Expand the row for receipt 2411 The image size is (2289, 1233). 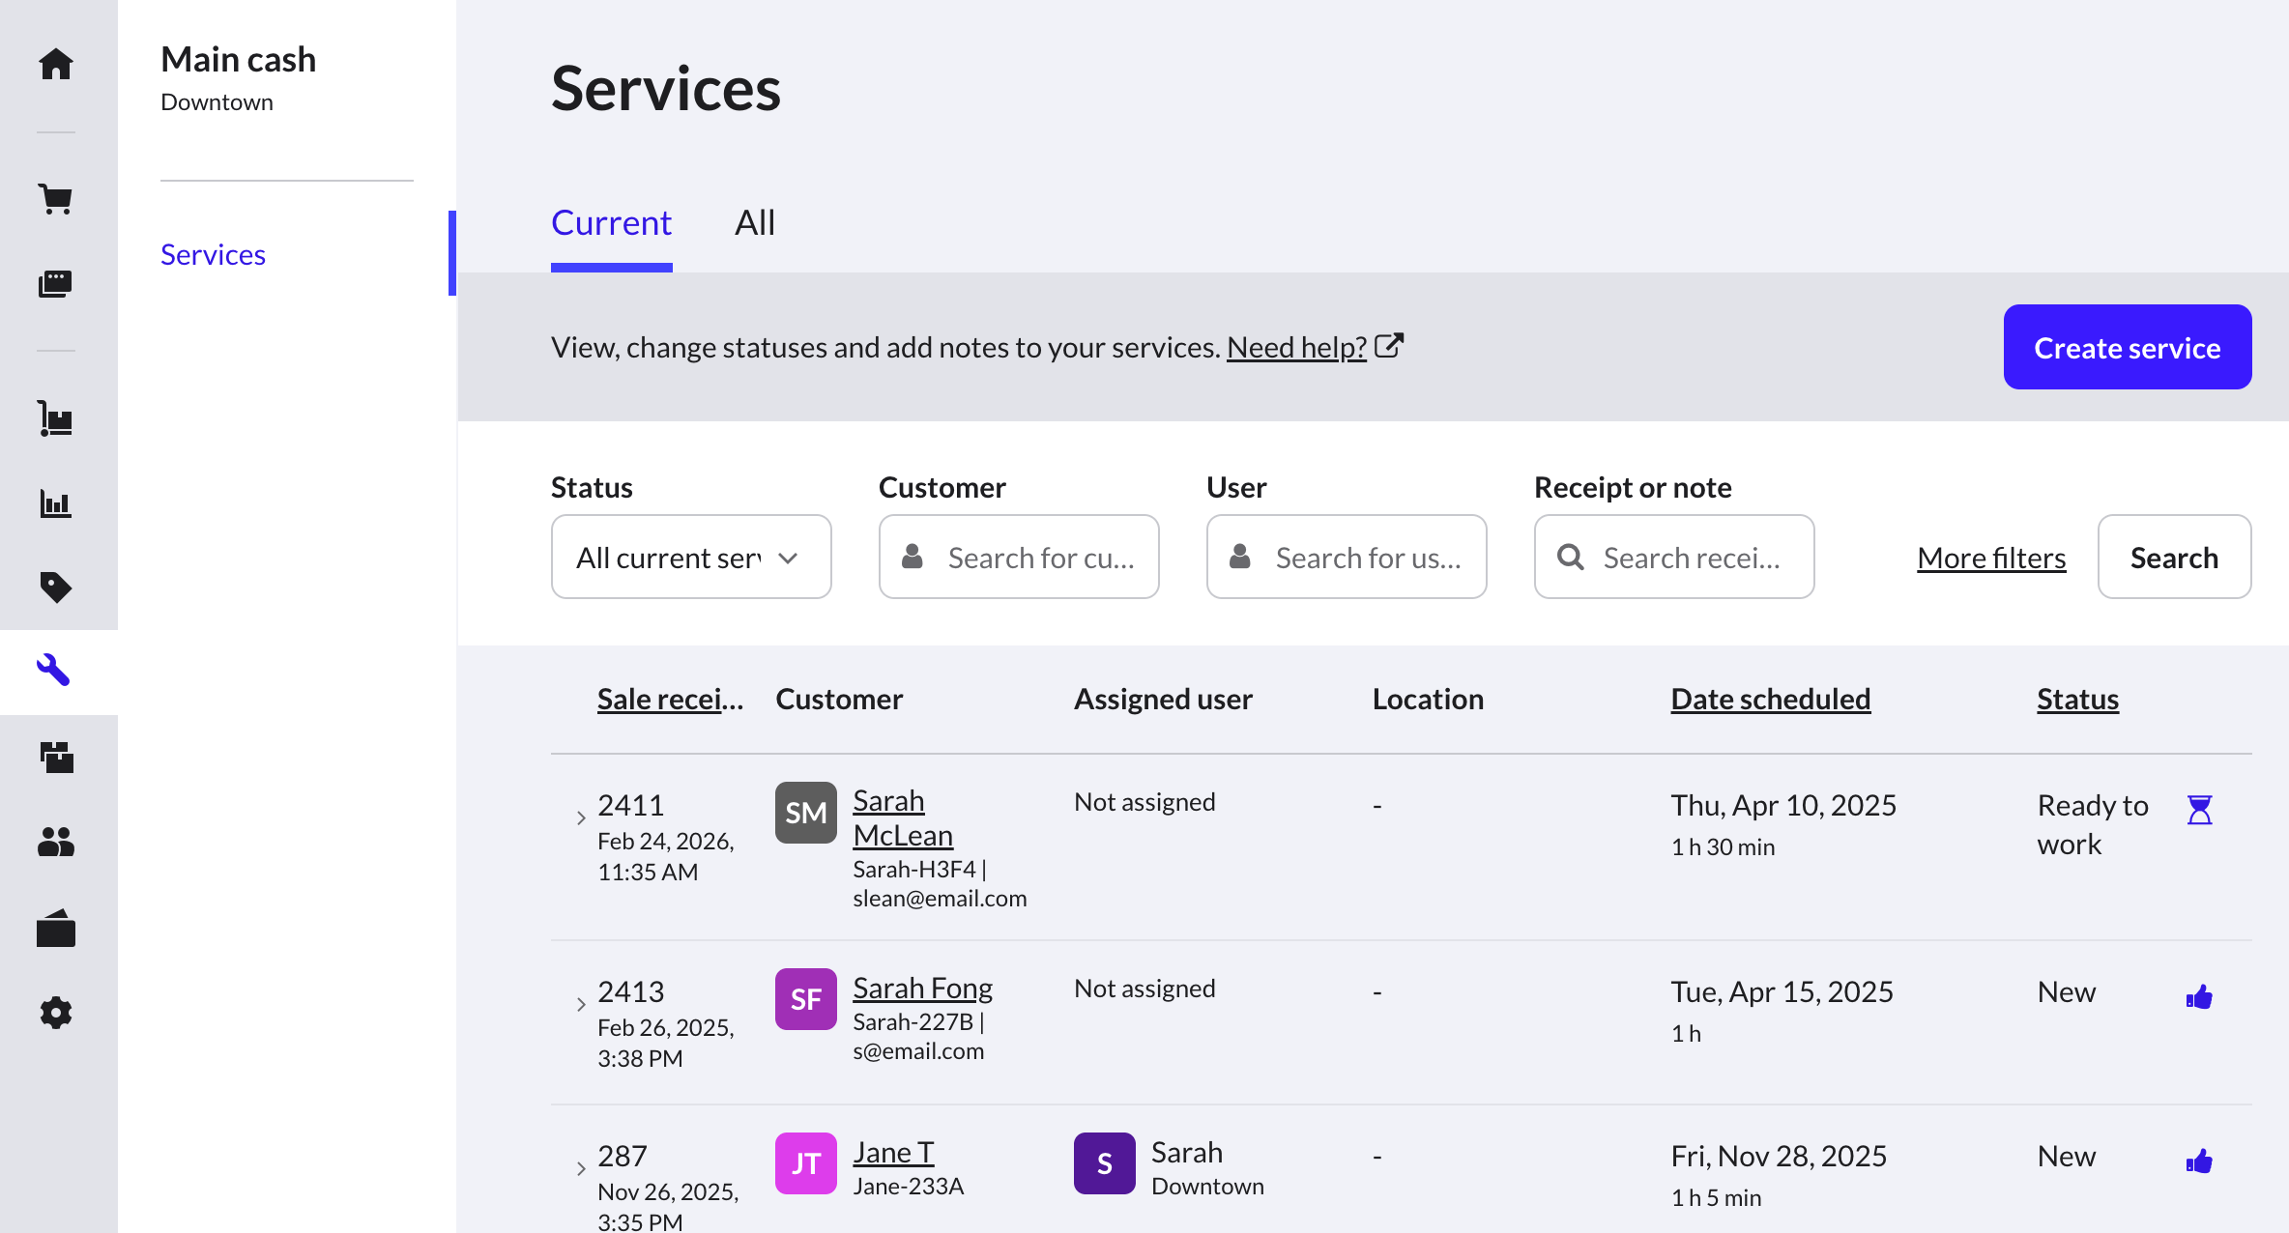coord(581,817)
